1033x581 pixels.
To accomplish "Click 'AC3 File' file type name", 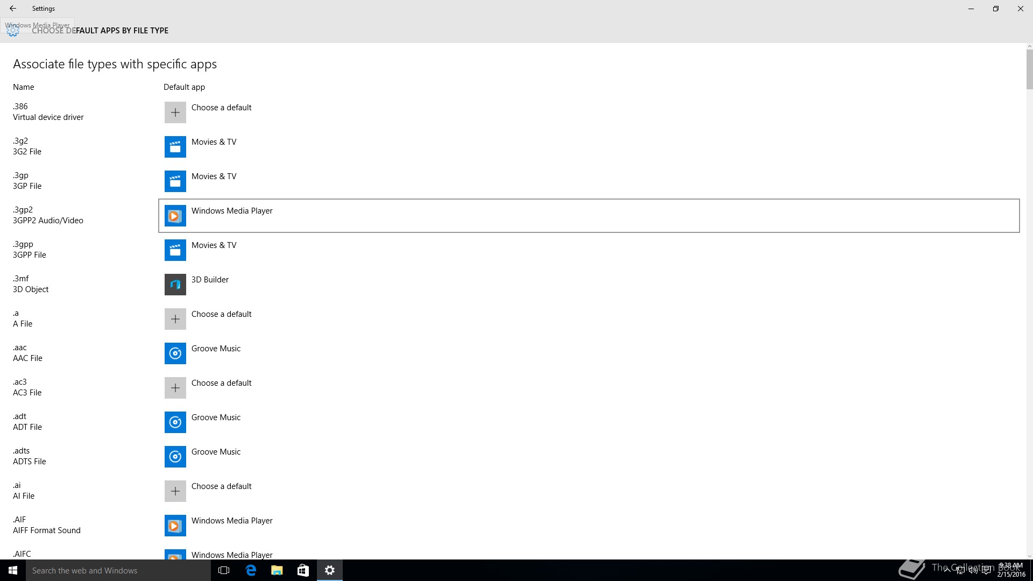I will click(x=27, y=393).
